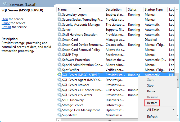This screenshot has width=180, height=122.
Task: Click the Restart the service link
Action: (6, 27)
